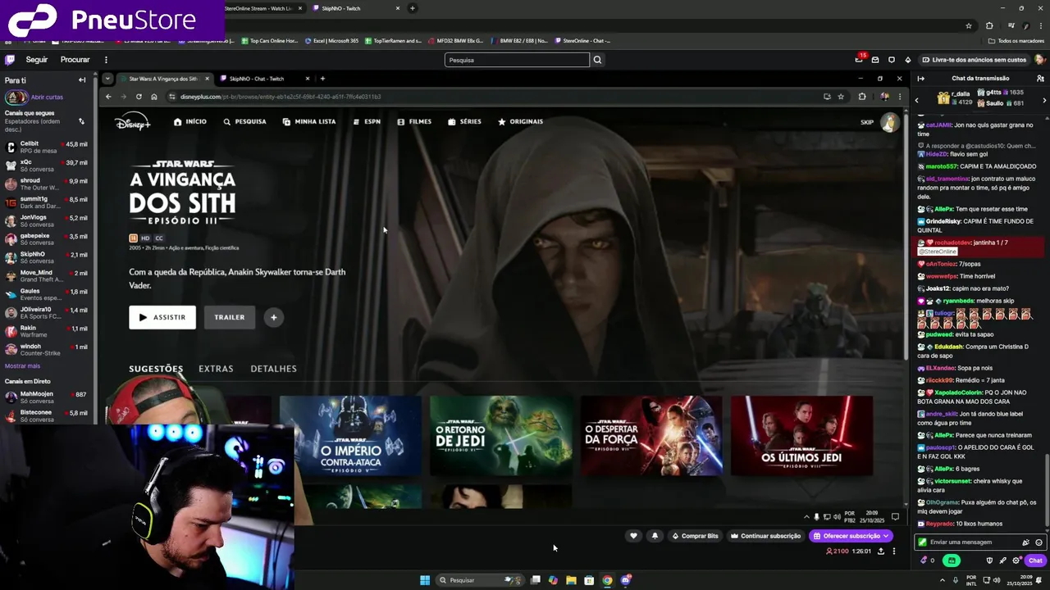Click the sword mod-view icon in chat
The height and width of the screenshot is (590, 1050).
point(1002,560)
